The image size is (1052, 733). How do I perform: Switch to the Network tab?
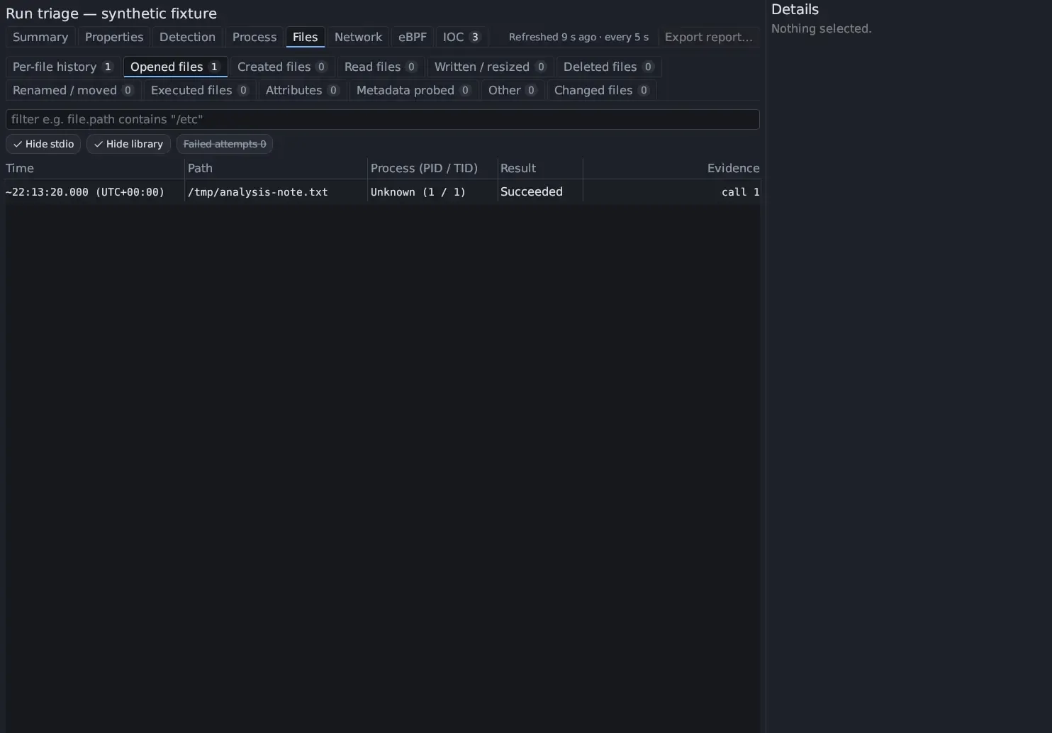[358, 38]
